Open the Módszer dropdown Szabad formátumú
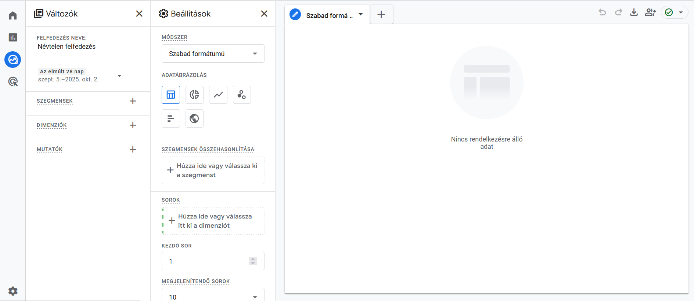The height and width of the screenshot is (301, 694). click(213, 54)
